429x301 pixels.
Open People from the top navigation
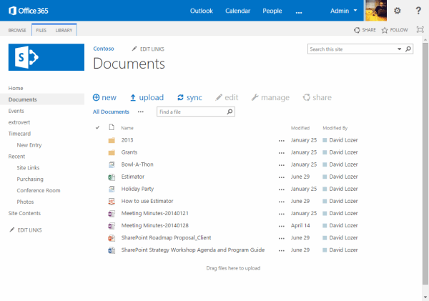coord(272,11)
